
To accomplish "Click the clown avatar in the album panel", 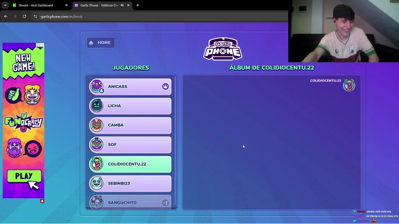I will pos(349,85).
